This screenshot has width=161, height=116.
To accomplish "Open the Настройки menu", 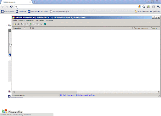I will pos(40,20).
